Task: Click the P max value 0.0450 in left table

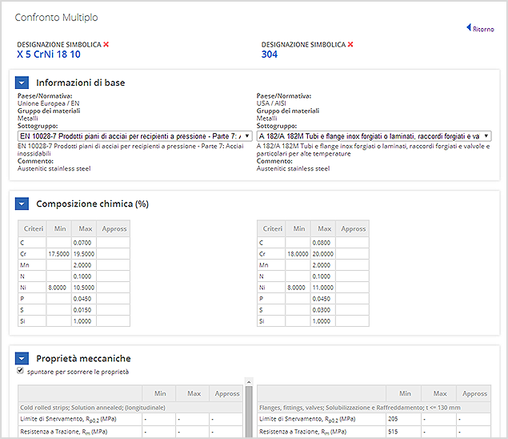Action: 84,299
